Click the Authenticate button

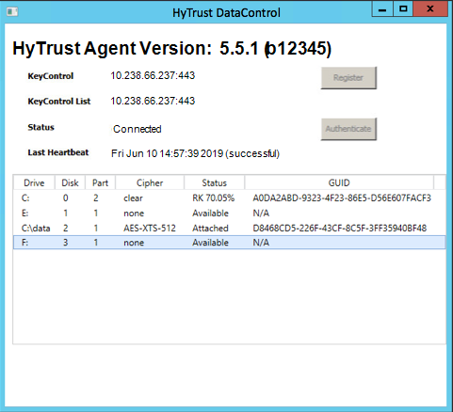click(x=348, y=129)
